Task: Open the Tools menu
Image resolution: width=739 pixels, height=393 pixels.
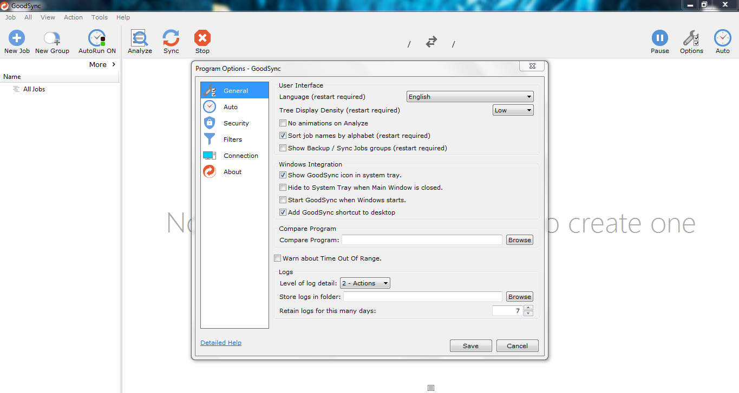Action: tap(100, 17)
